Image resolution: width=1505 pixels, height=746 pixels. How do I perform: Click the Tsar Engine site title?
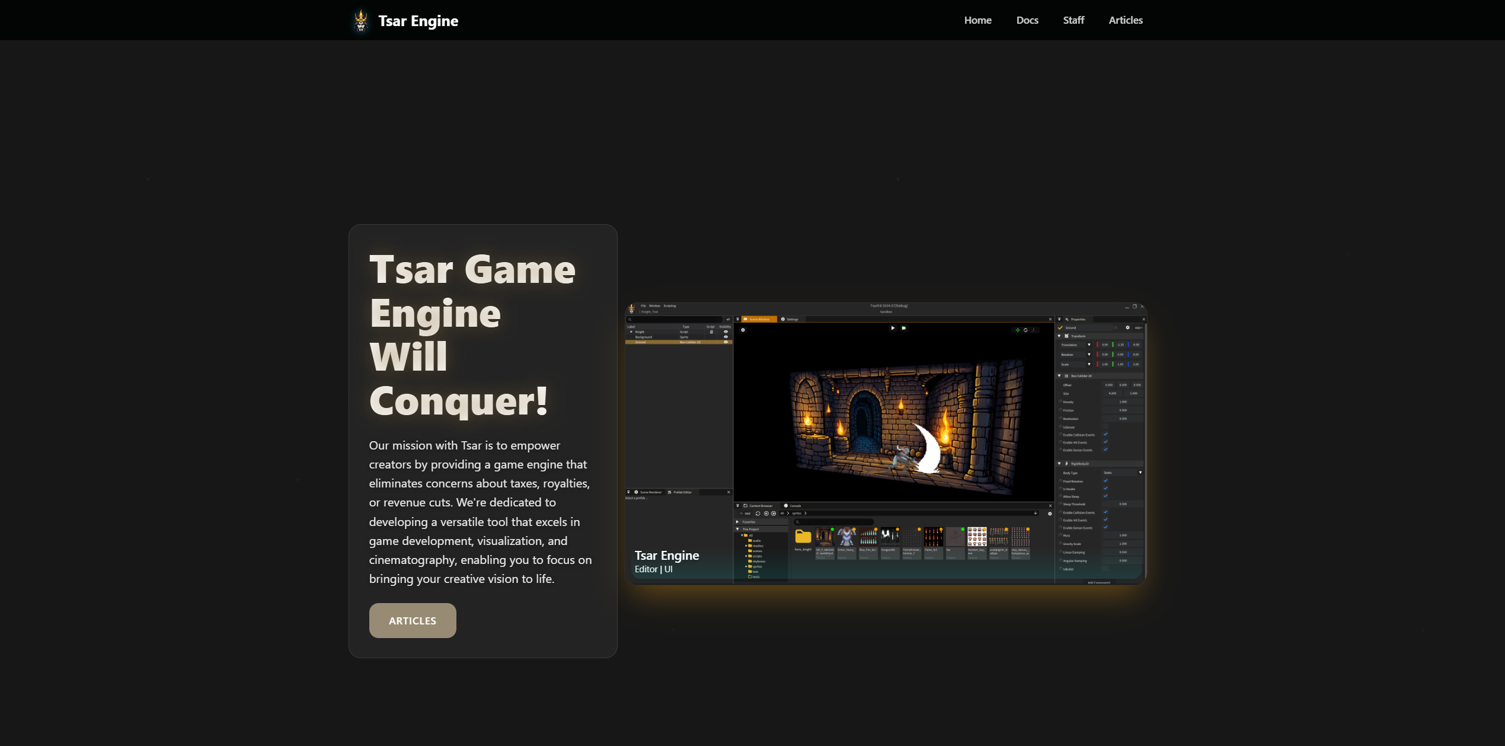[x=418, y=21]
